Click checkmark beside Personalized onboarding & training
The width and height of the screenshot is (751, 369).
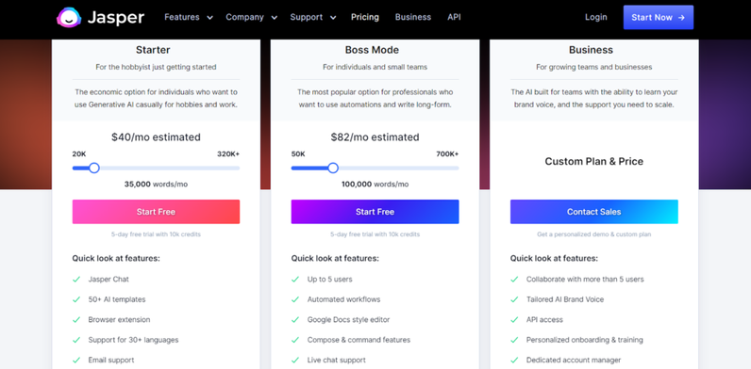514,340
